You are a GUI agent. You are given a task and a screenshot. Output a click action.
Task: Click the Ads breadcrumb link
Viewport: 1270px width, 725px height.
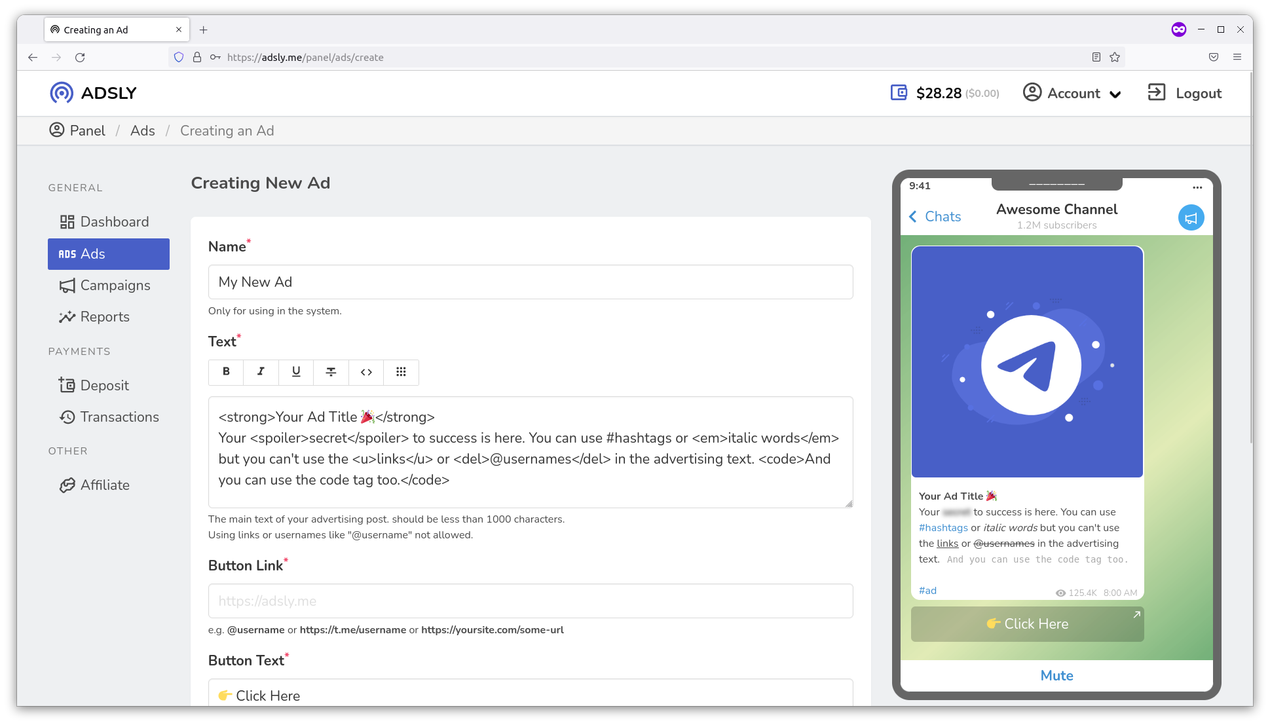pyautogui.click(x=142, y=131)
